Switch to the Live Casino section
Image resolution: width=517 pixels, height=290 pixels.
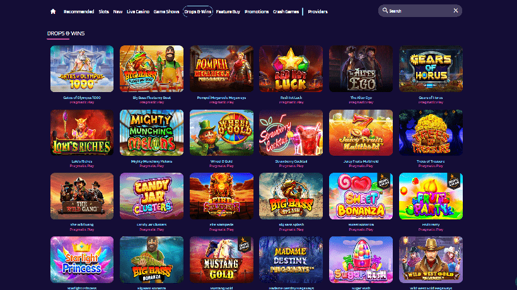[138, 11]
